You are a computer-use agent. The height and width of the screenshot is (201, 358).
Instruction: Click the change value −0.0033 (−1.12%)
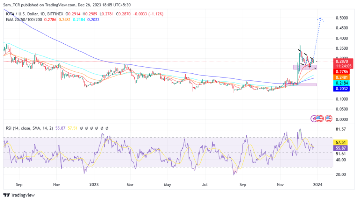pyautogui.click(x=148, y=14)
